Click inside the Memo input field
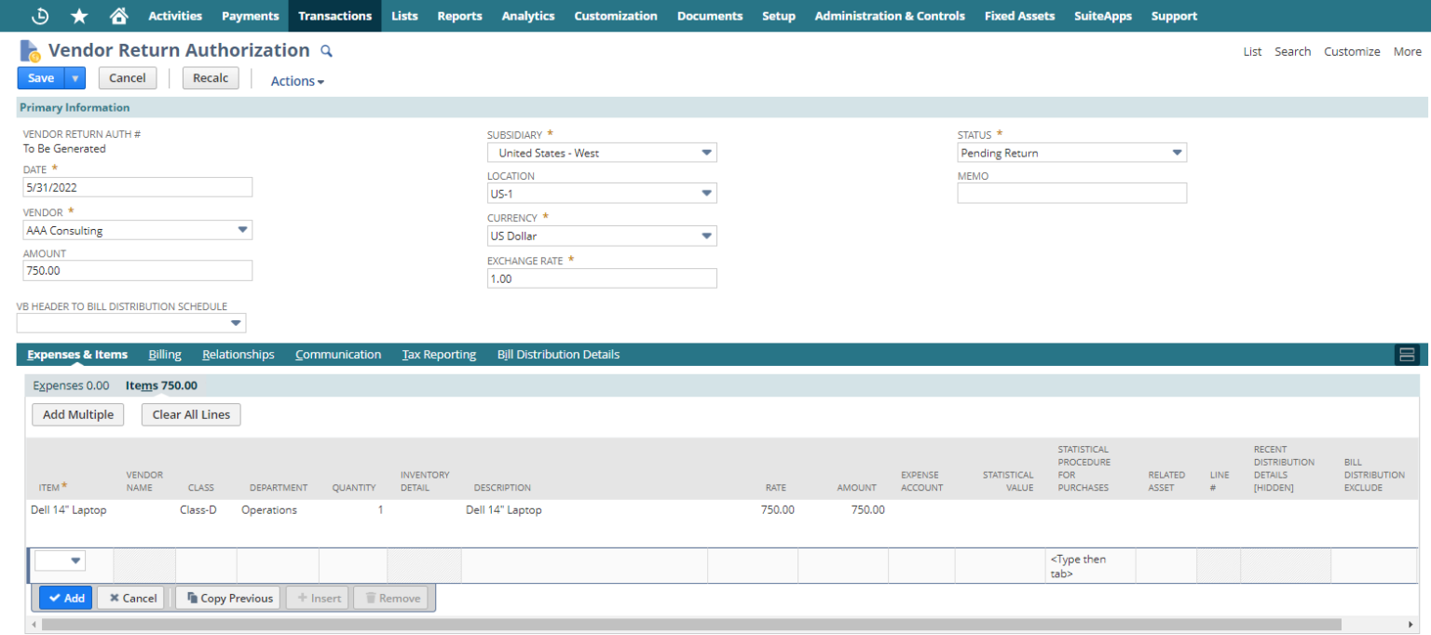This screenshot has width=1431, height=635. coord(1071,193)
